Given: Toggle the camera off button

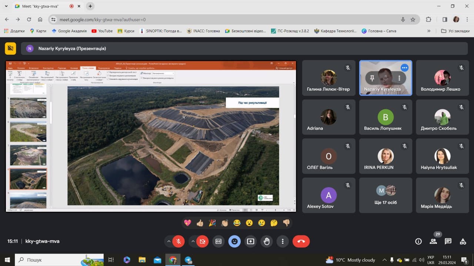Looking at the screenshot, I should [x=203, y=241].
